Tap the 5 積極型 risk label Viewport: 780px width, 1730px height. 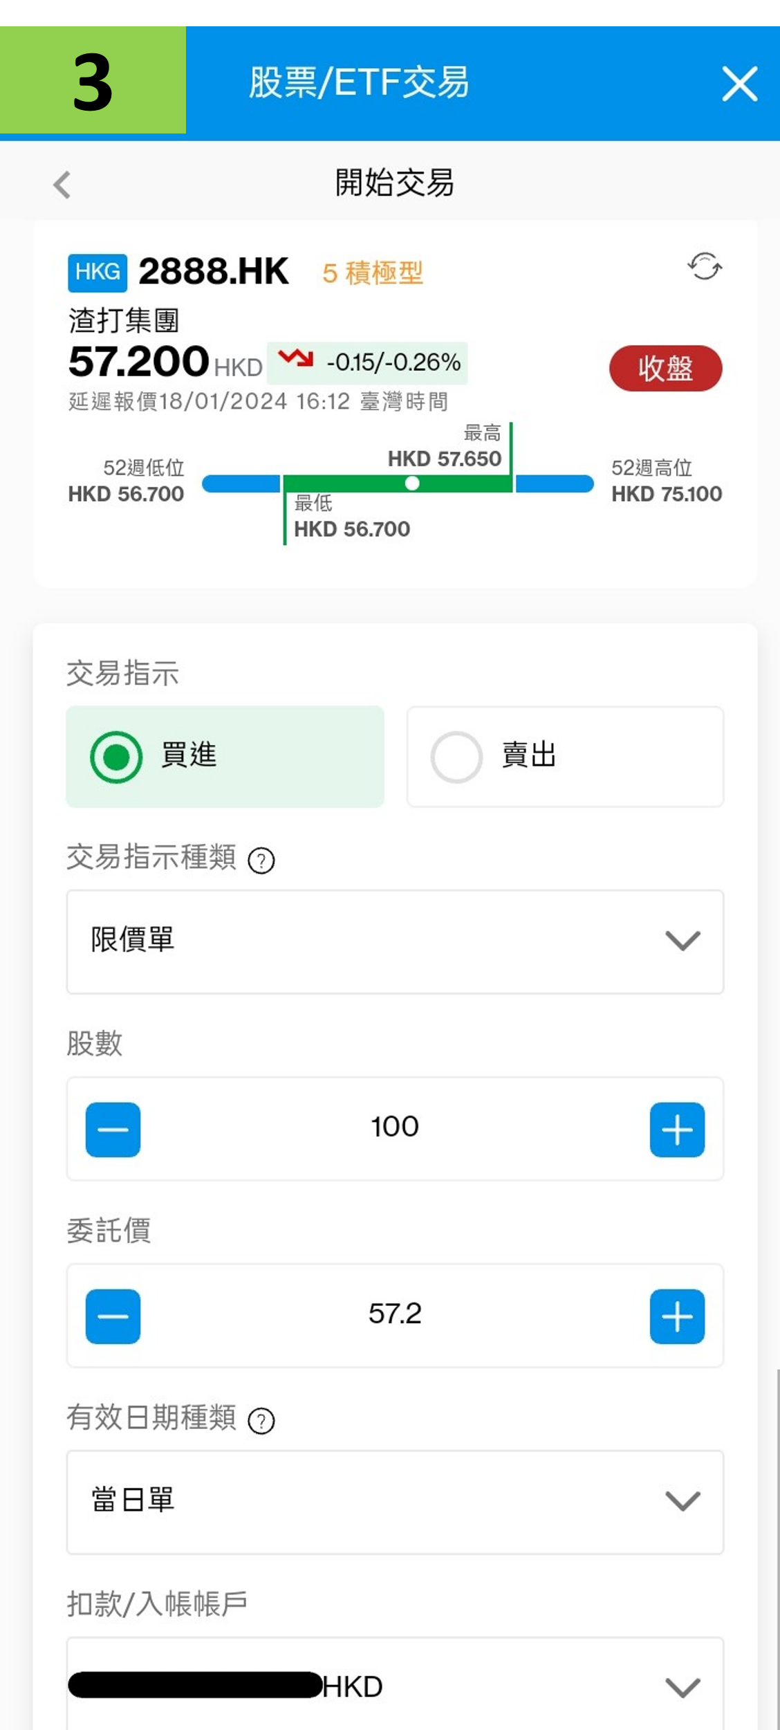[372, 273]
